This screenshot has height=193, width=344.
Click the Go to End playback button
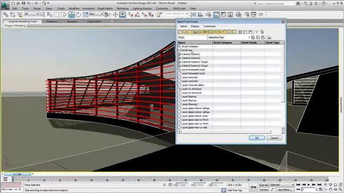point(319,185)
